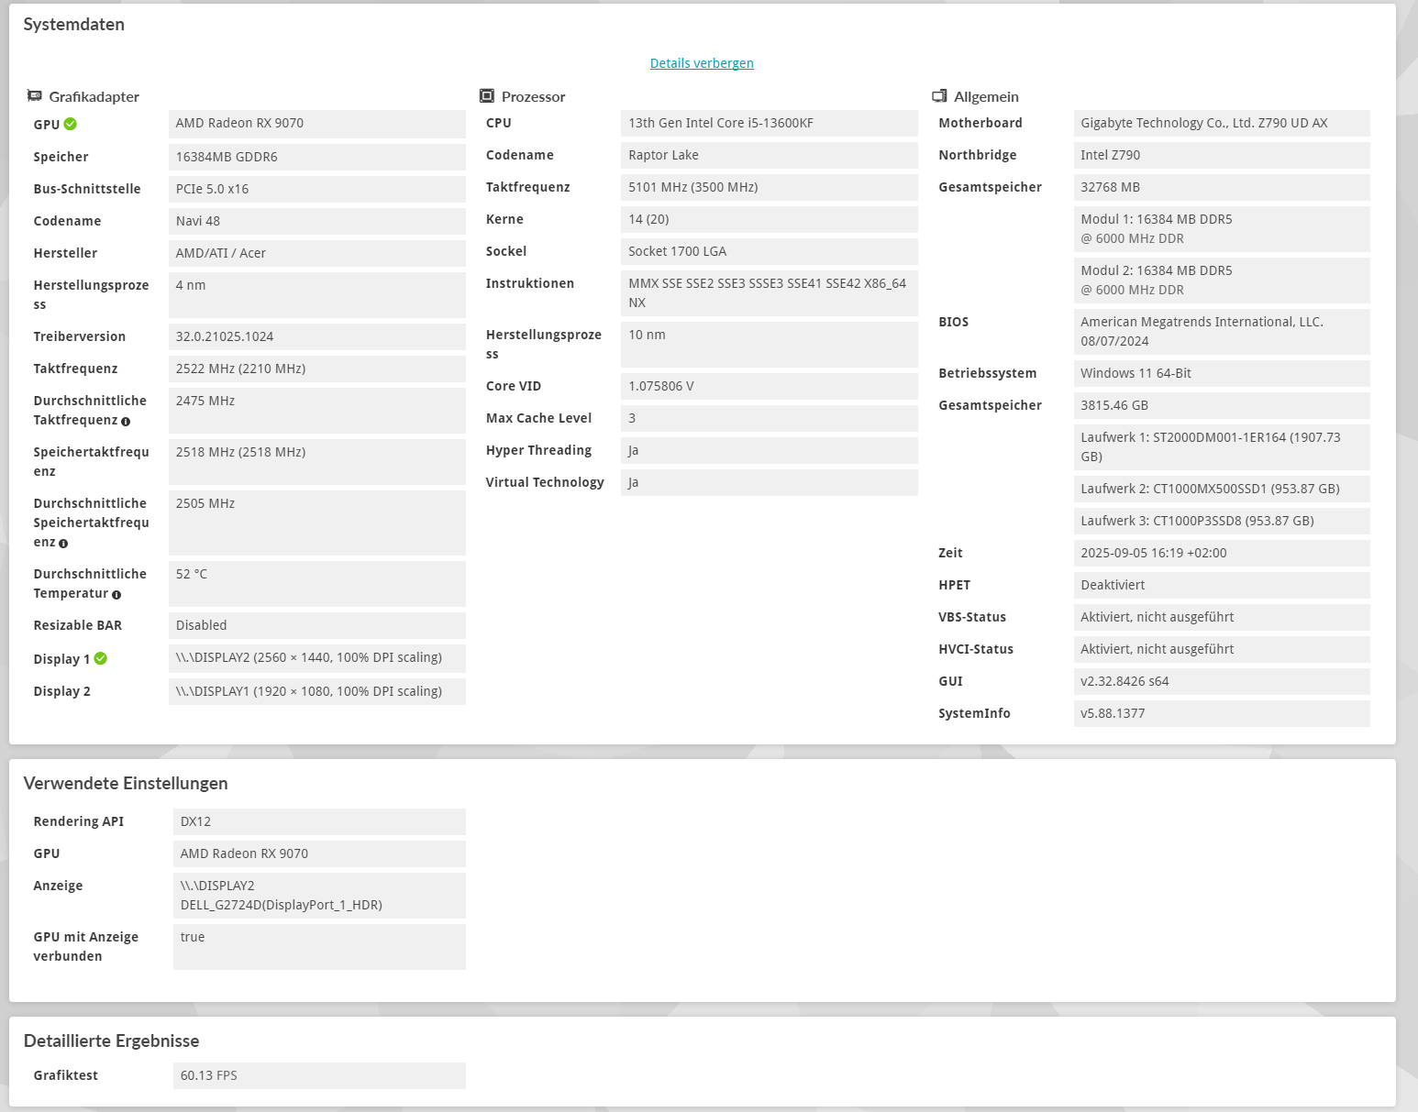Click the CPU field showing i5-13600KF
Image resolution: width=1418 pixels, height=1112 pixels.
pyautogui.click(x=769, y=123)
